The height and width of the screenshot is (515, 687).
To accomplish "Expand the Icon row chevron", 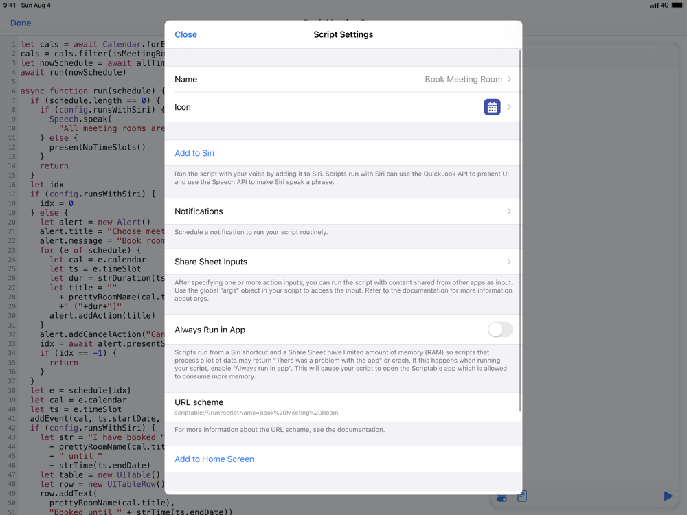I will (508, 107).
